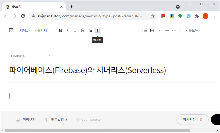Image resolution: width=220 pixels, height=133 pixels.
Task: Align text to the right
Action: point(125,30)
